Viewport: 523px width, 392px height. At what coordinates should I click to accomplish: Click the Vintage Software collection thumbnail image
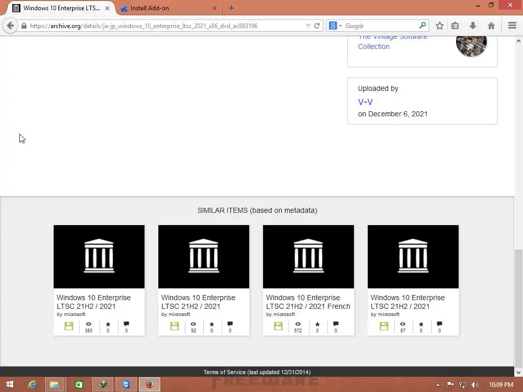point(471,44)
